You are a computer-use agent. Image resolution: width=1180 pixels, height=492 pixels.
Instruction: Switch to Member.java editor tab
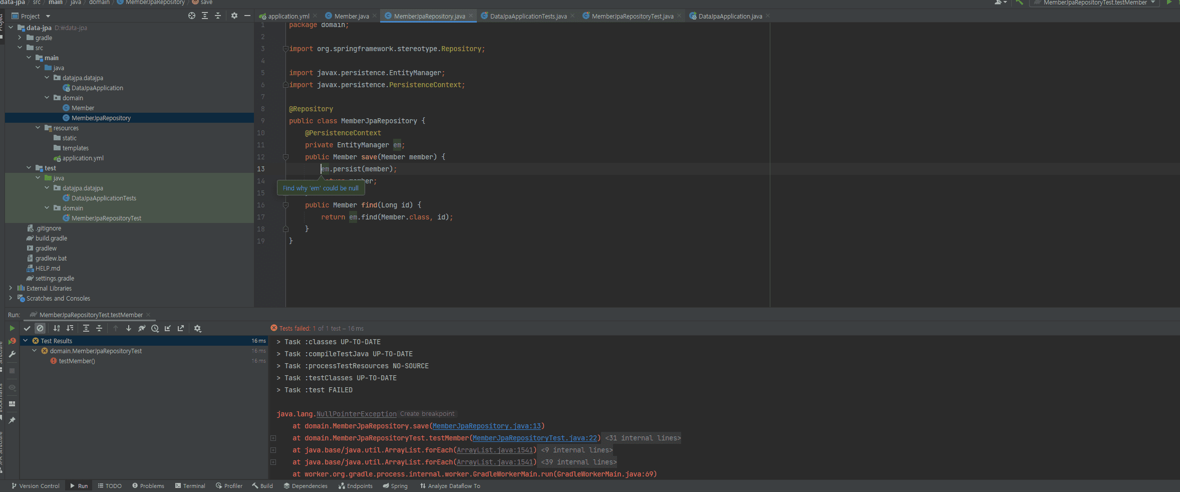coord(351,17)
